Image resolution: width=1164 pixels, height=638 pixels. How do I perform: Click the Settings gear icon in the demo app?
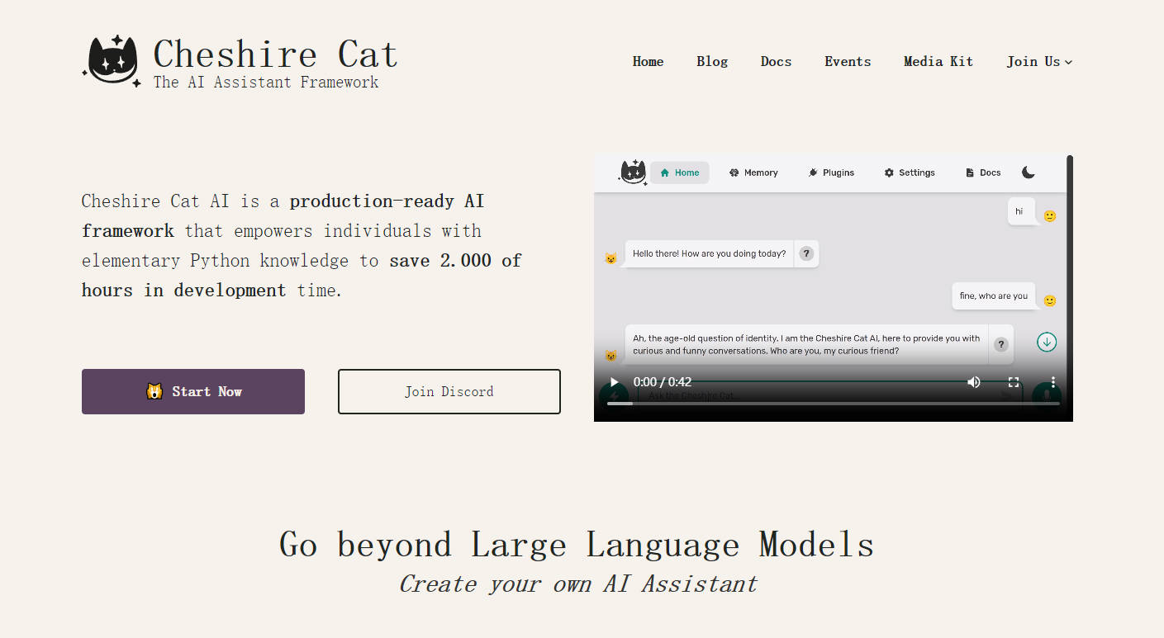coord(888,172)
